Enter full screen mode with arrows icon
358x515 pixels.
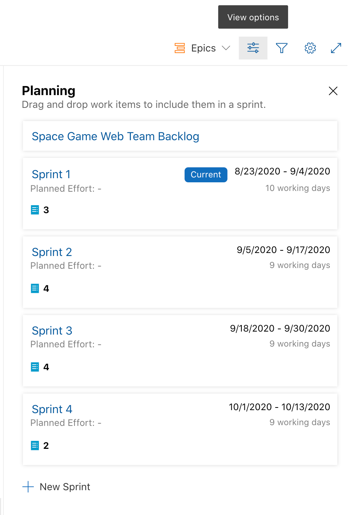coord(336,48)
